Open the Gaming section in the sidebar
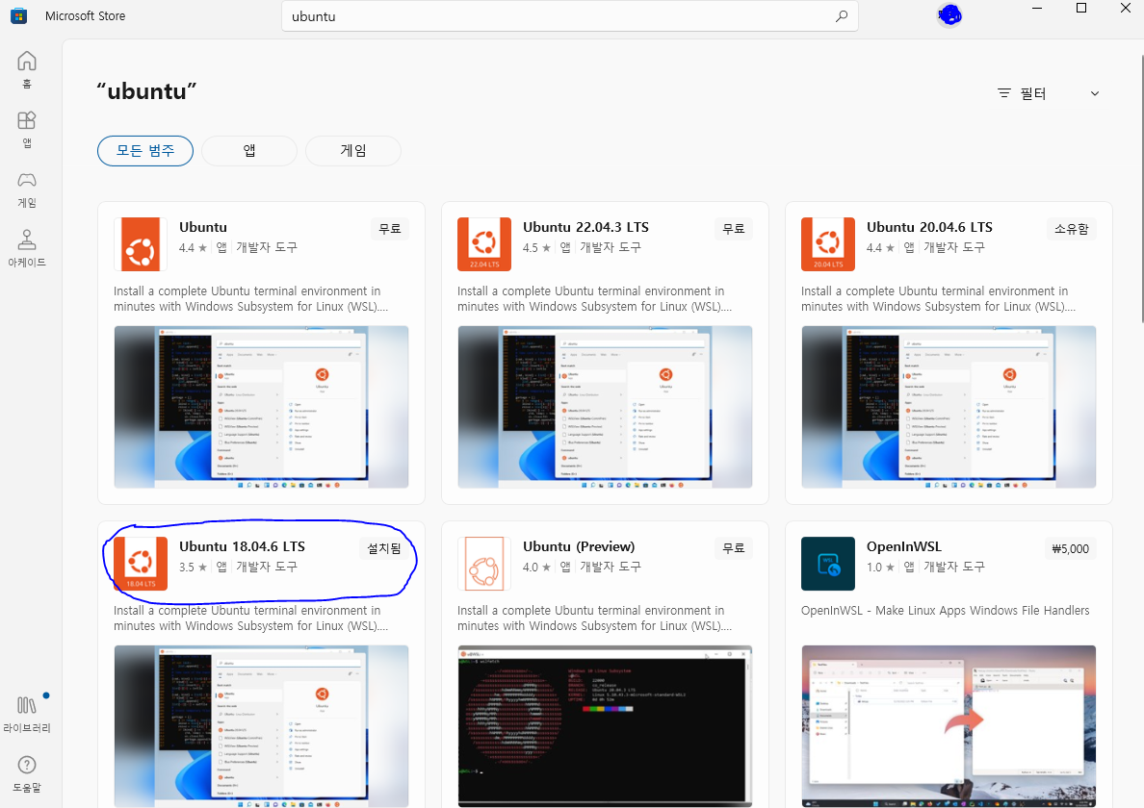 [27, 189]
